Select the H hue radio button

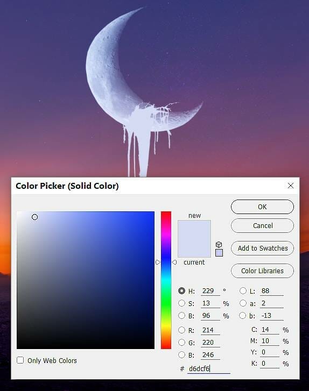point(182,291)
